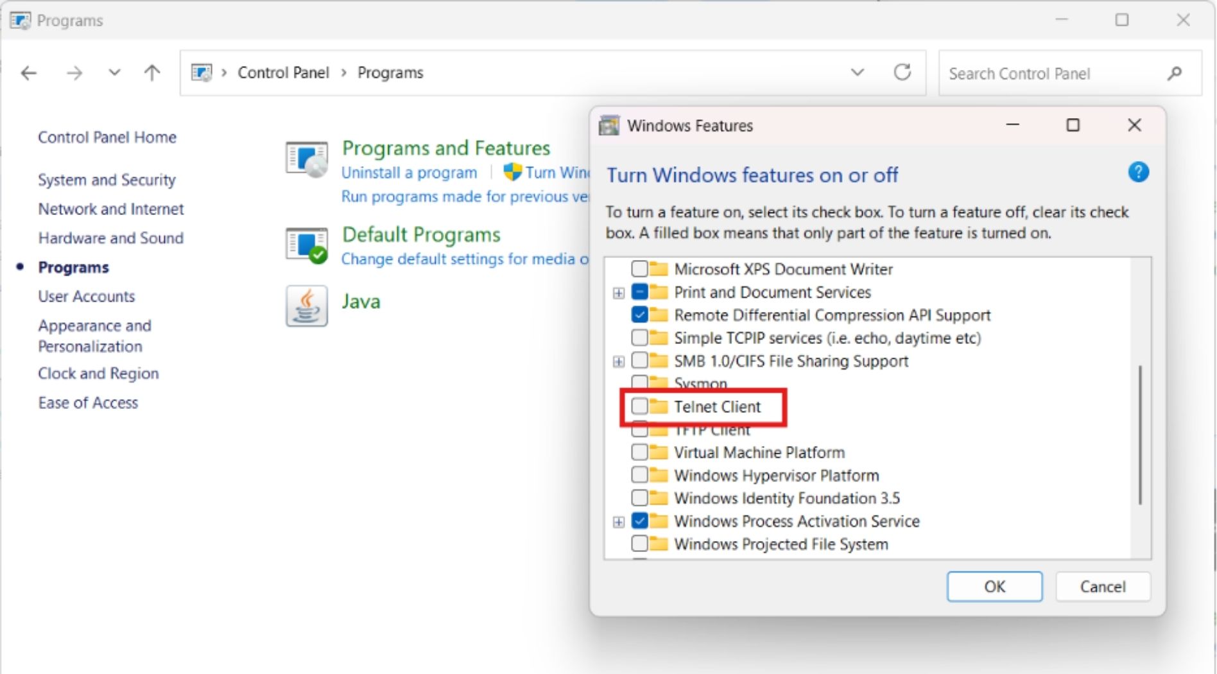Screen dimensions: 1217x674
Task: Open Hardware and Sound category
Action: pos(111,238)
